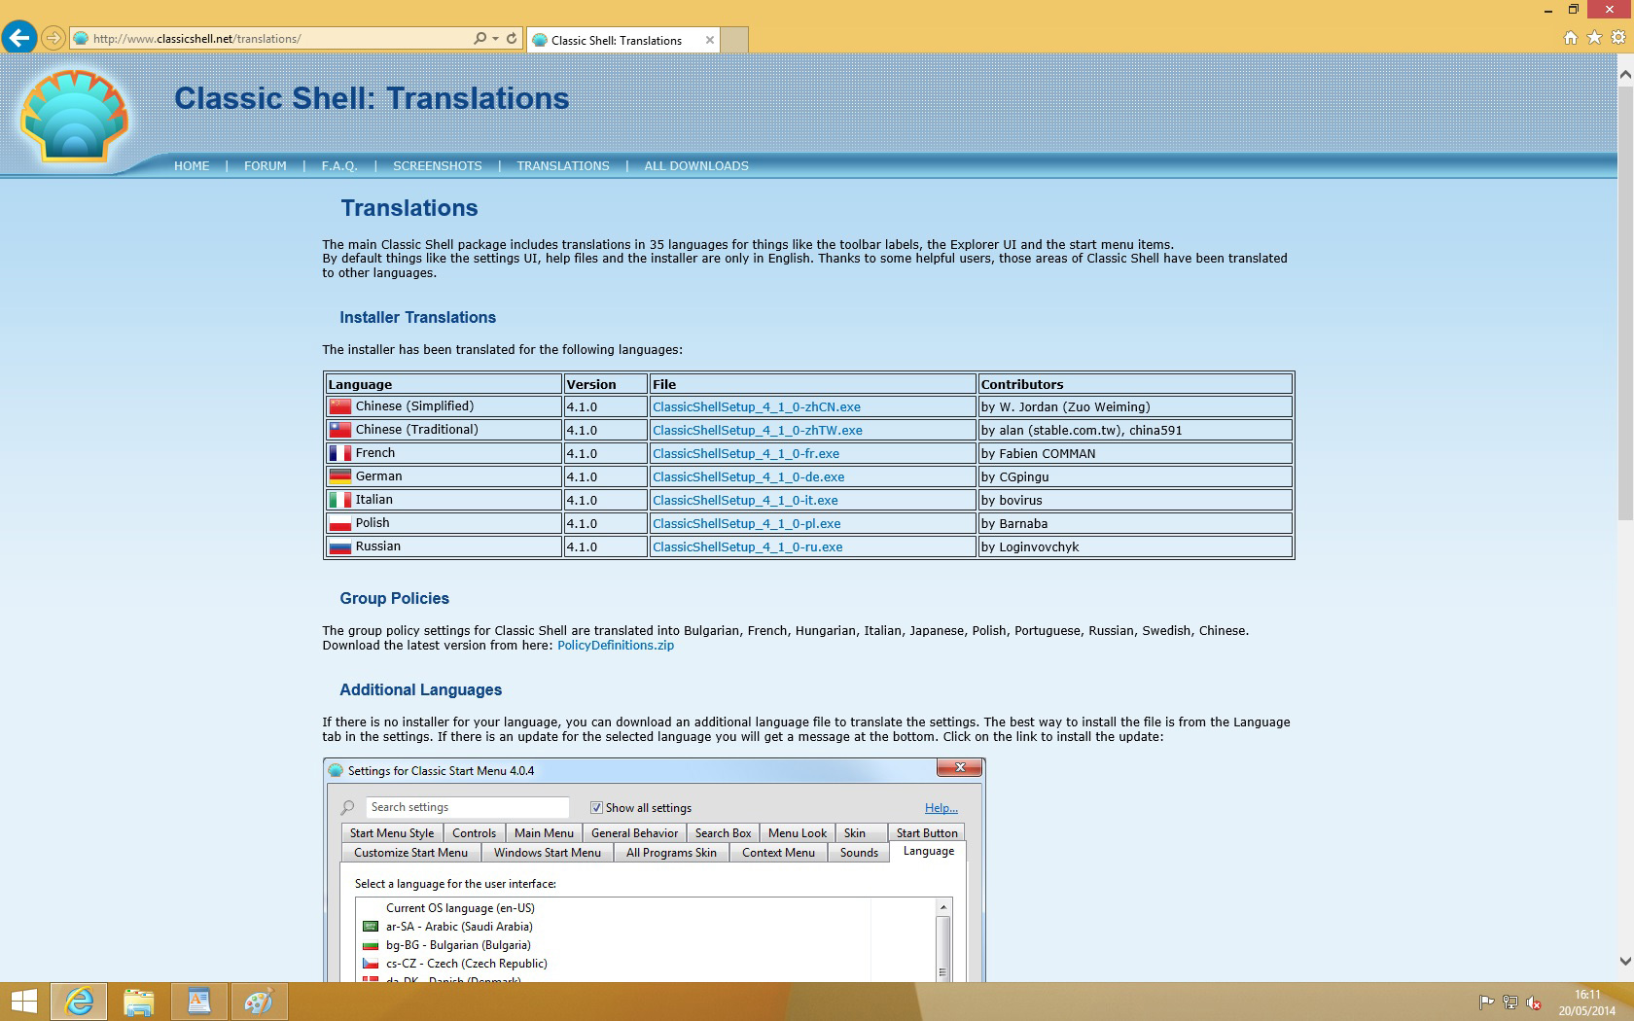Click the browser Forward arrow button

pyautogui.click(x=53, y=39)
